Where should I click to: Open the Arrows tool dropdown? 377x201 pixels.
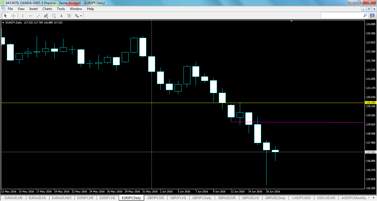[81, 16]
